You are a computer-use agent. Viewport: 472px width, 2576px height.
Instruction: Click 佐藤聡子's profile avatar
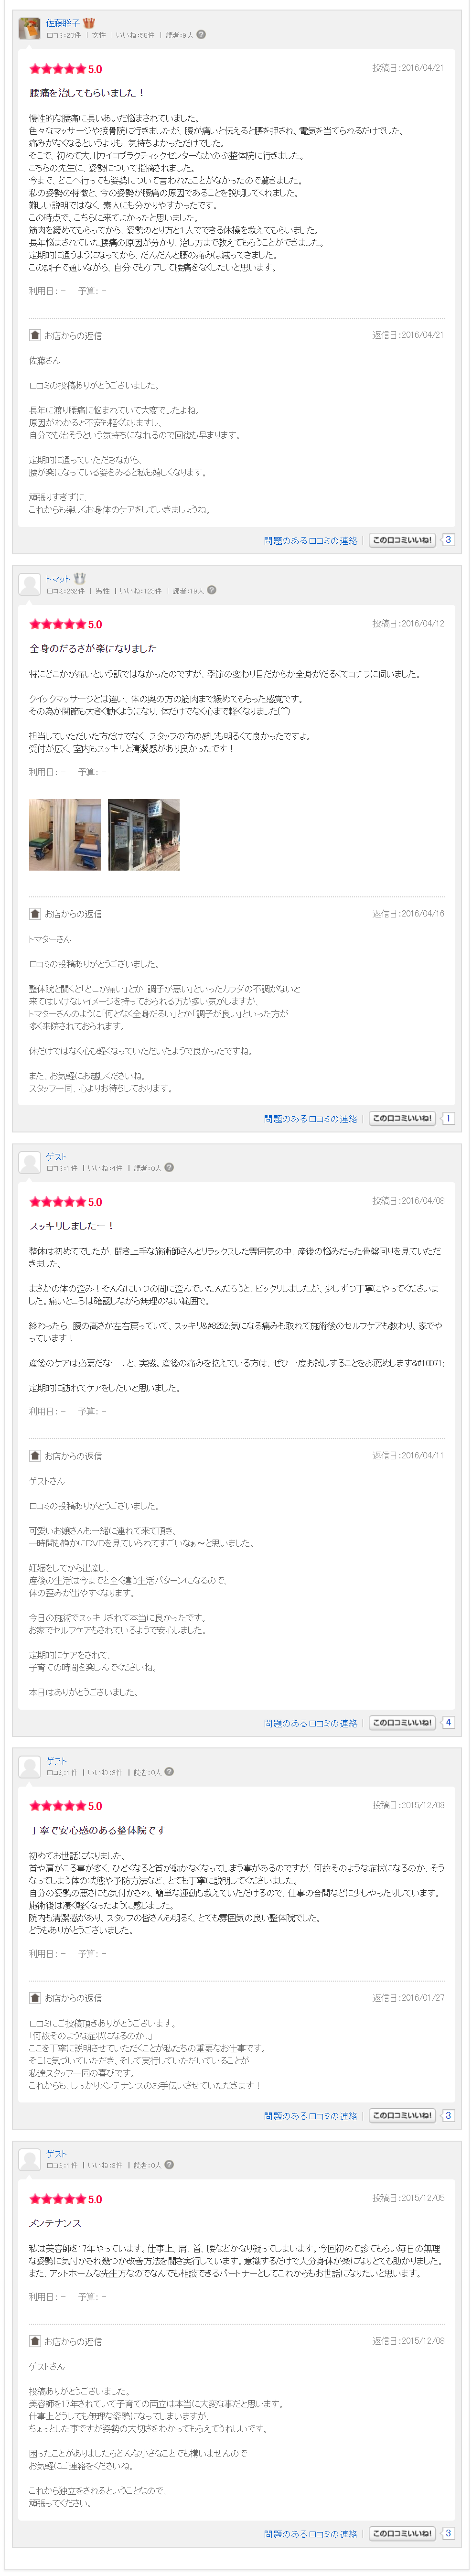click(x=30, y=28)
